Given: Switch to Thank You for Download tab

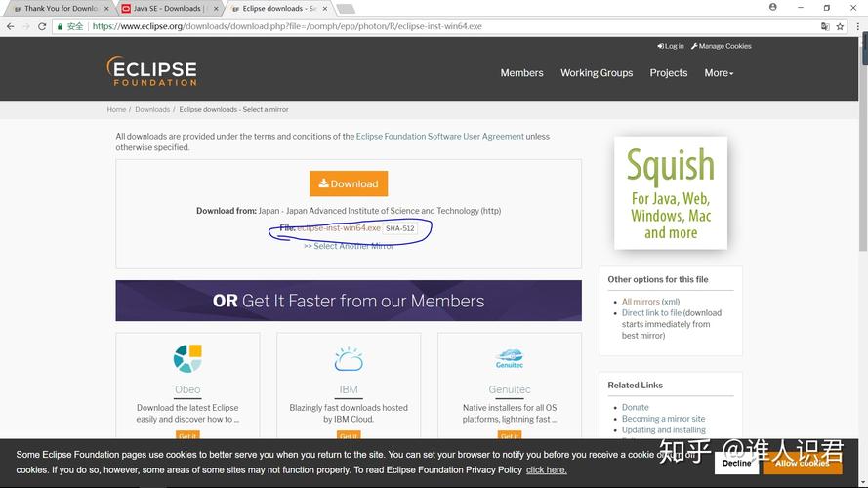Looking at the screenshot, I should click(61, 9).
